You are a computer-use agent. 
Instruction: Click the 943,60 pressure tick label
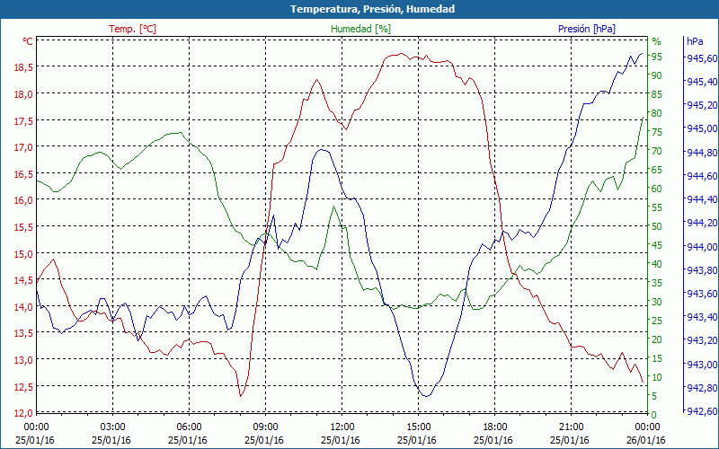point(702,294)
